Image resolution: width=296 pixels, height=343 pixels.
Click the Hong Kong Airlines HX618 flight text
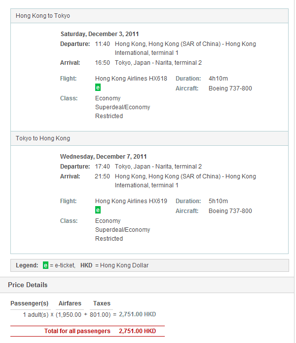[131, 79]
